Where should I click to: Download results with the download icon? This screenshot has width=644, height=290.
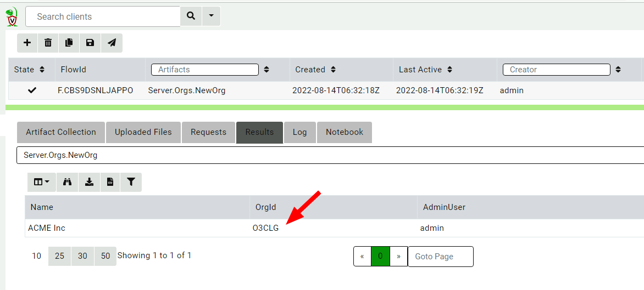89,182
